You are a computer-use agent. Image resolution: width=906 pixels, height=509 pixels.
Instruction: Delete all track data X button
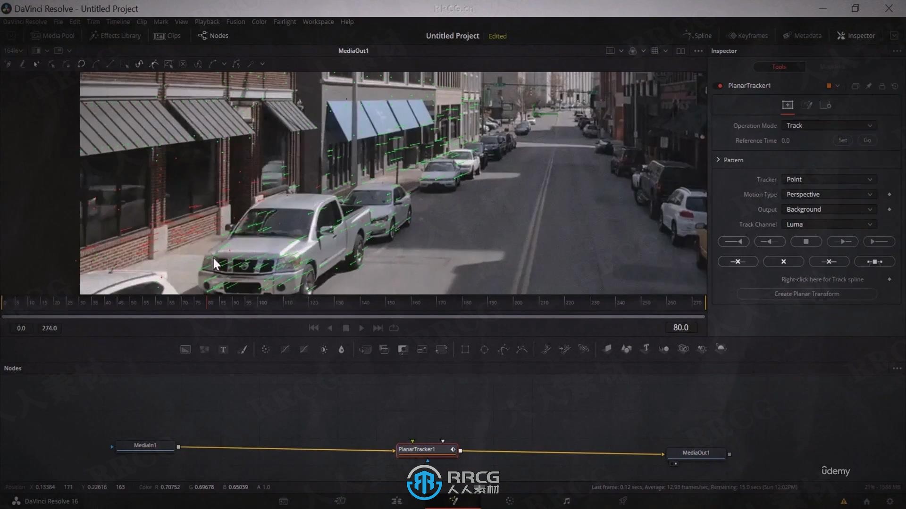783,262
